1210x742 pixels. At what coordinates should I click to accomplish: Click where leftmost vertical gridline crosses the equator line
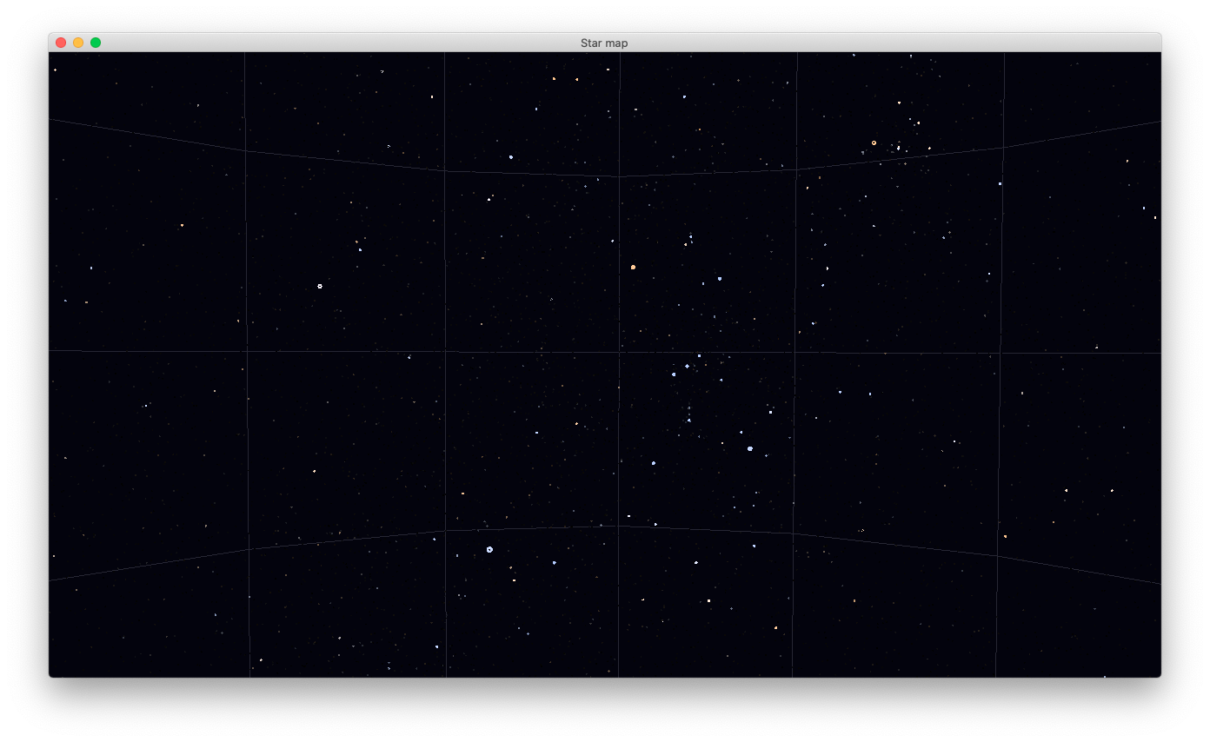pos(247,351)
